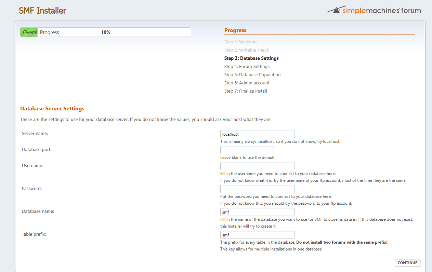Click the 10% progress value
432x272 pixels.
click(106, 32)
